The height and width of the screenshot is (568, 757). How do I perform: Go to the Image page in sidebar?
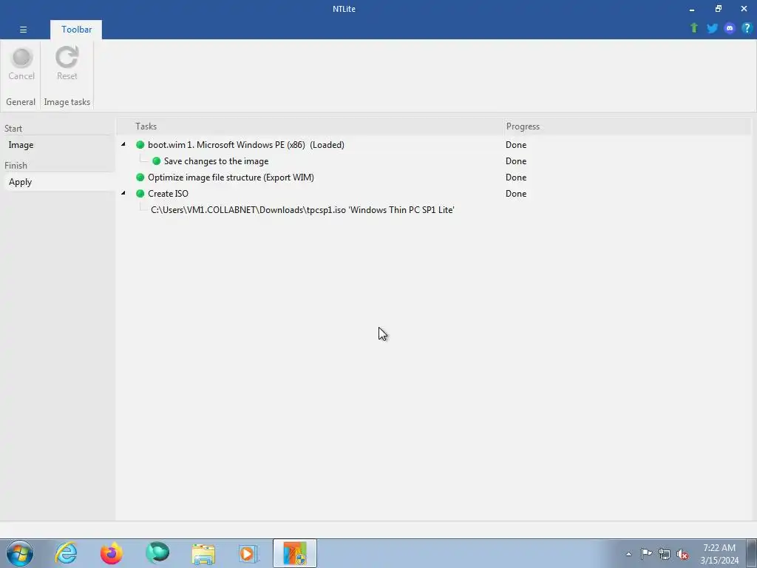[58, 145]
